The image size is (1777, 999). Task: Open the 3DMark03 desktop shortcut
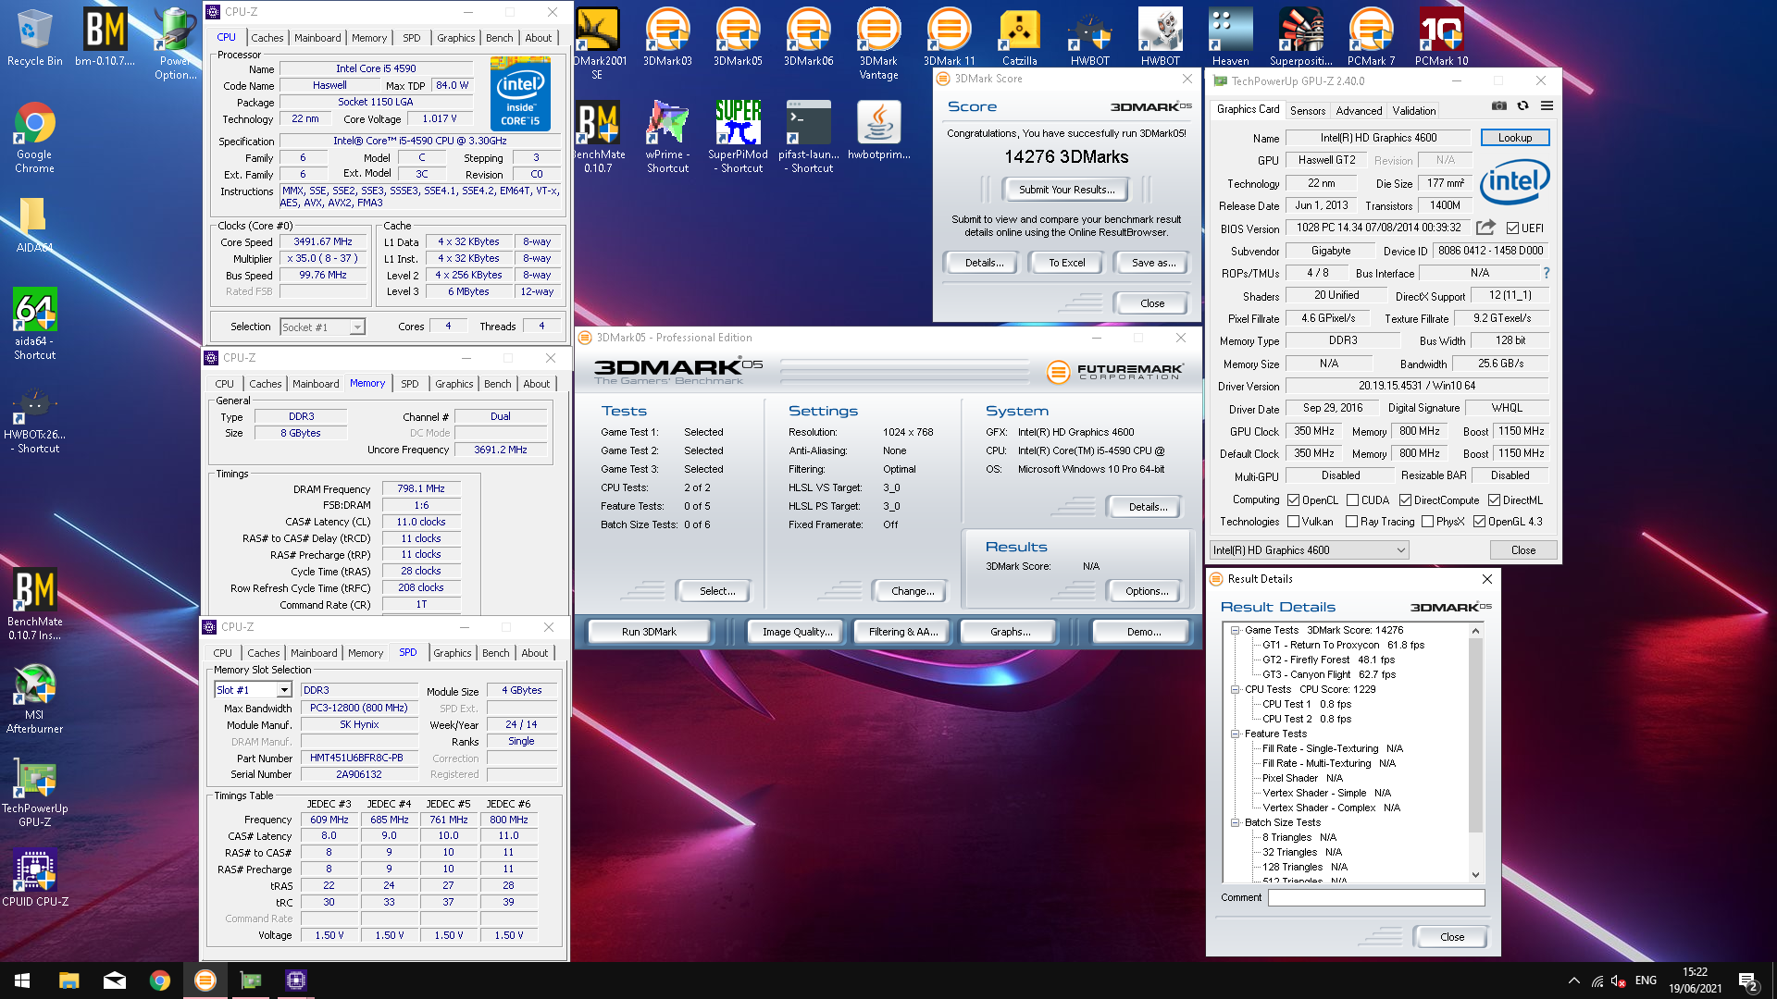(667, 37)
